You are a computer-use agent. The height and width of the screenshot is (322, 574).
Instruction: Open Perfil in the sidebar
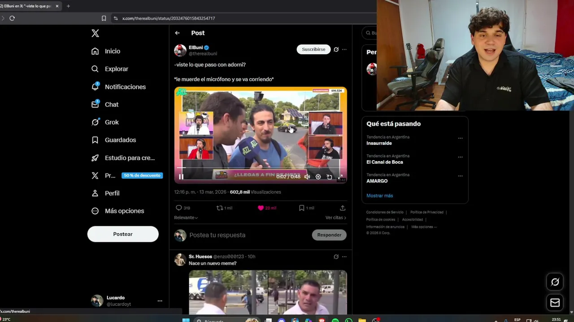click(x=105, y=193)
